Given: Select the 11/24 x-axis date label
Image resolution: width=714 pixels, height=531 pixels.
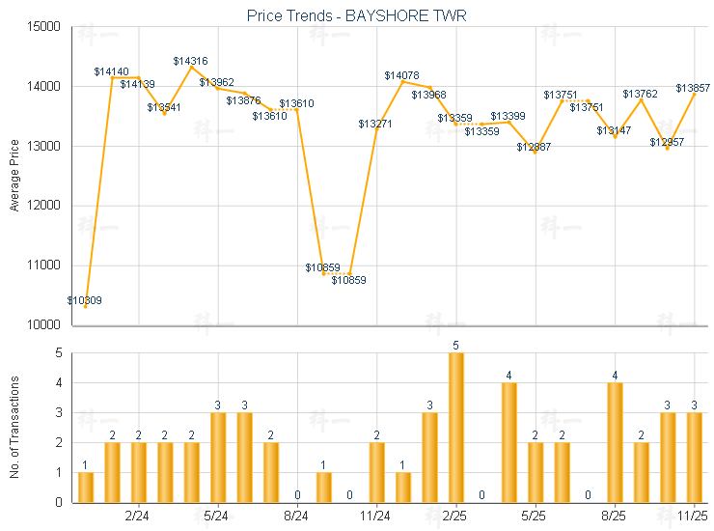Looking at the screenshot, I should pos(376,516).
